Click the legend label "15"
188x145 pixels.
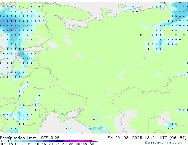(x=44, y=144)
